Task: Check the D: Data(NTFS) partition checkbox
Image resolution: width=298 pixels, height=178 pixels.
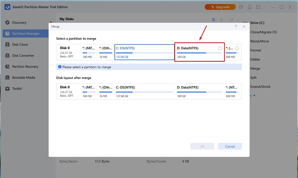Action: tap(220, 48)
